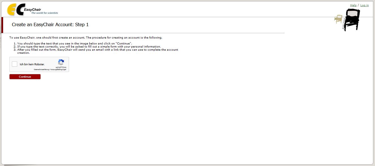Screen dimensions: 375x166
Task: Open the Nutzungsbedingungen terms link
Action: (58, 69)
